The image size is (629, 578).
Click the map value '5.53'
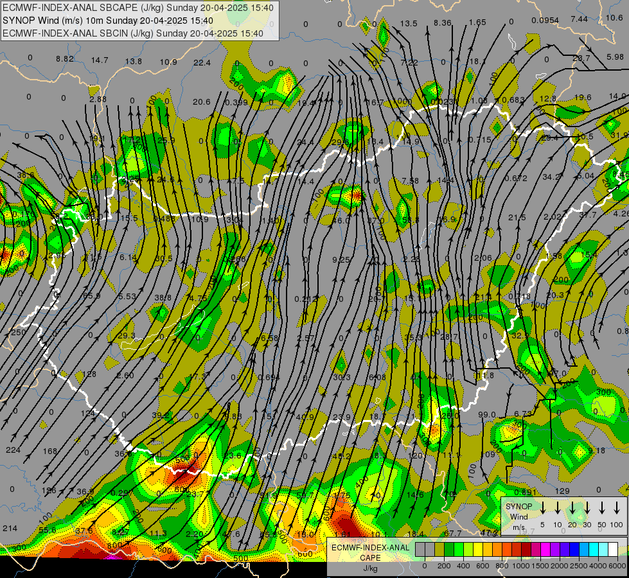pyautogui.click(x=127, y=297)
